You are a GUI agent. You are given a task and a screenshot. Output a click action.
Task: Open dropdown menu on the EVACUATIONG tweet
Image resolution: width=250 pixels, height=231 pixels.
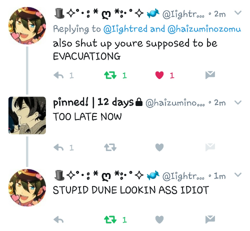tap(238, 12)
